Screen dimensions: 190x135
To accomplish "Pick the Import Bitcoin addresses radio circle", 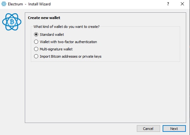I will pyautogui.click(x=36, y=56).
